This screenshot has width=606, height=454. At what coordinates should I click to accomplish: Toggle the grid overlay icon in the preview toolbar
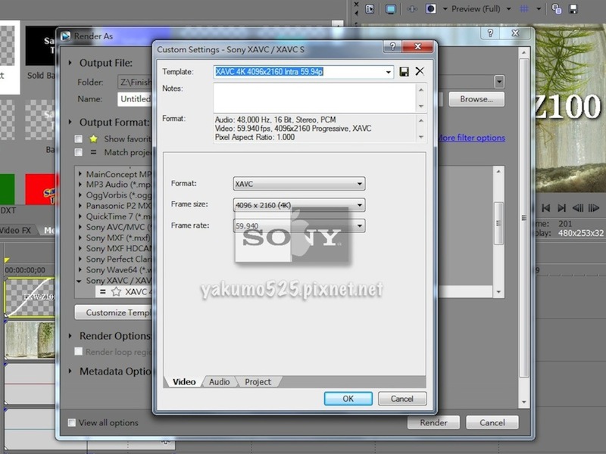point(524,9)
